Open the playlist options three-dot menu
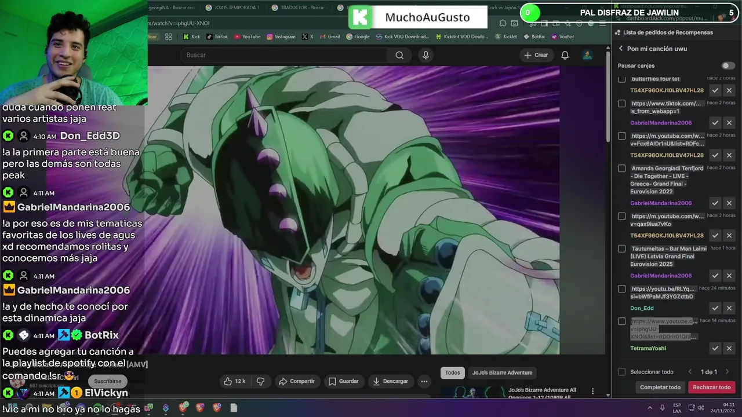 click(x=592, y=392)
